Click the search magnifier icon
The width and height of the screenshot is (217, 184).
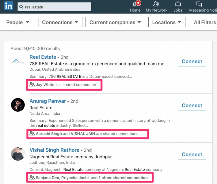tap(21, 7)
